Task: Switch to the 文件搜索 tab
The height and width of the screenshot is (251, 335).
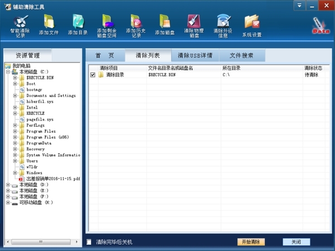Action: [x=242, y=55]
